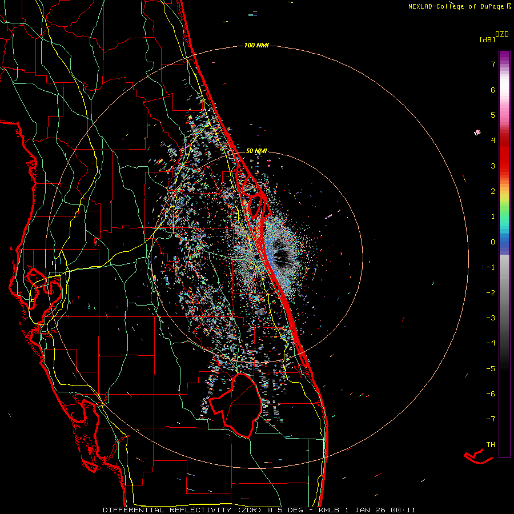Click the 50 NMI range ring label
This screenshot has height=514, width=514.
coord(256,151)
